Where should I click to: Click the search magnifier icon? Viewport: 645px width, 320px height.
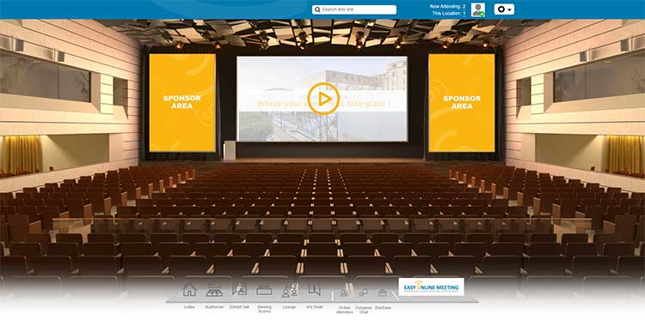coord(317,9)
